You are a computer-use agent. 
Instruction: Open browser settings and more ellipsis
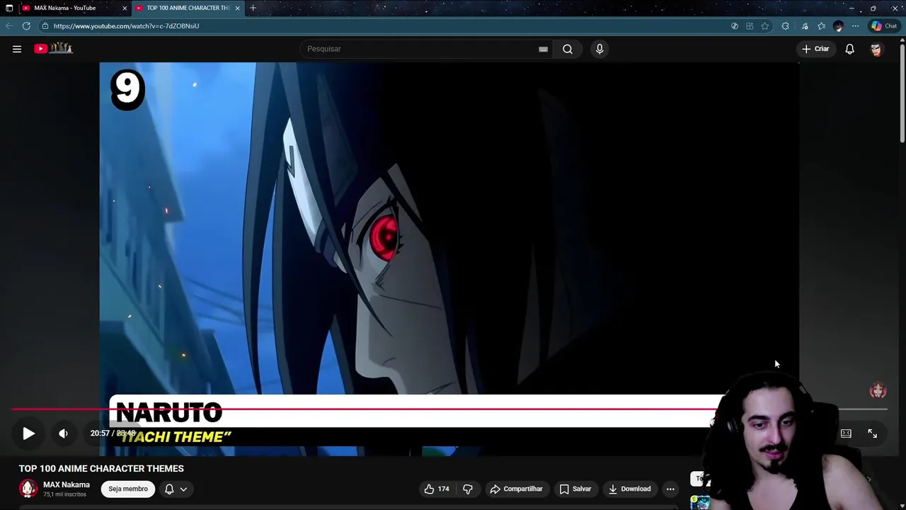click(x=855, y=26)
